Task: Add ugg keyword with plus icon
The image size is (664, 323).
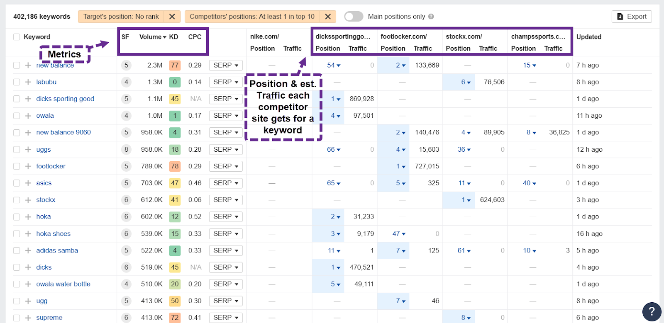Action: tap(28, 301)
